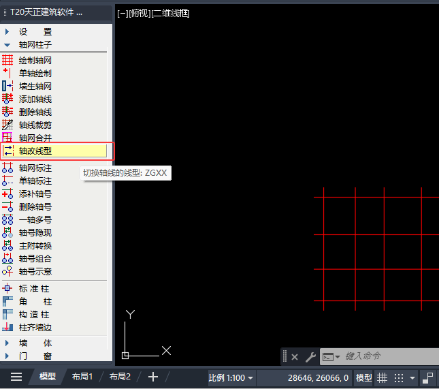439x389 pixels.
Task: Select the 添加轴线 icon
Action: (7, 99)
